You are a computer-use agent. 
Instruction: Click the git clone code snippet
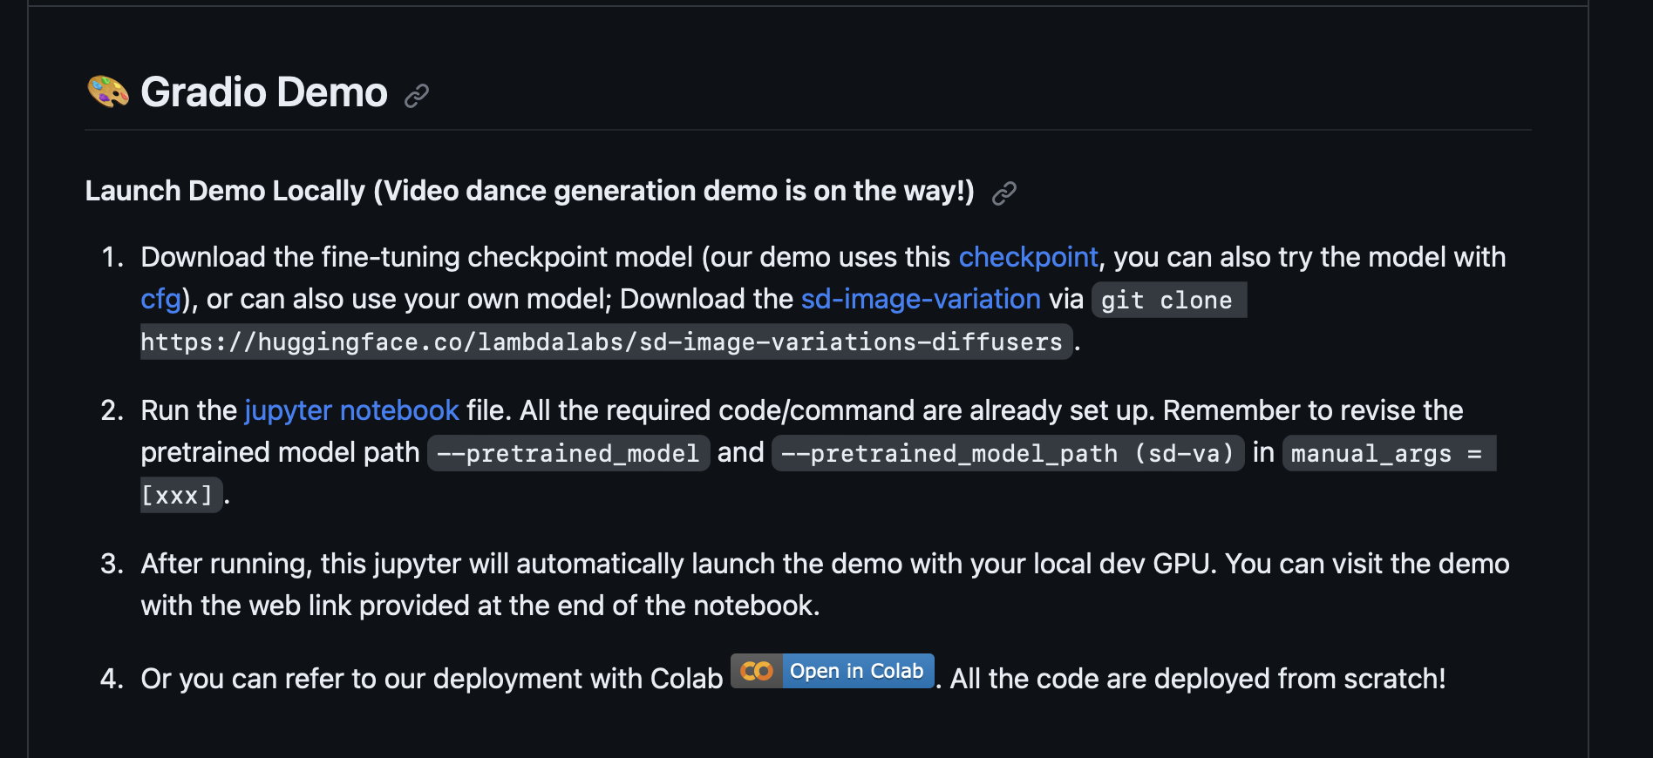[1168, 300]
